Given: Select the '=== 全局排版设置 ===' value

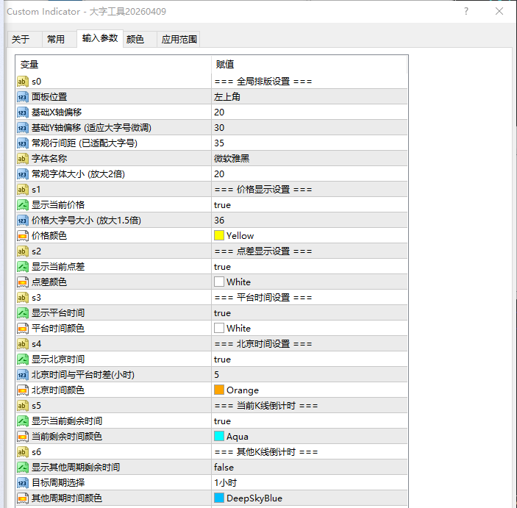Looking at the screenshot, I should pyautogui.click(x=263, y=82).
